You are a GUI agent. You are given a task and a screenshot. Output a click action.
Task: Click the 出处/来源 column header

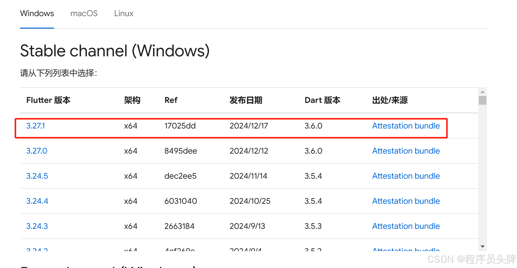[x=390, y=100]
